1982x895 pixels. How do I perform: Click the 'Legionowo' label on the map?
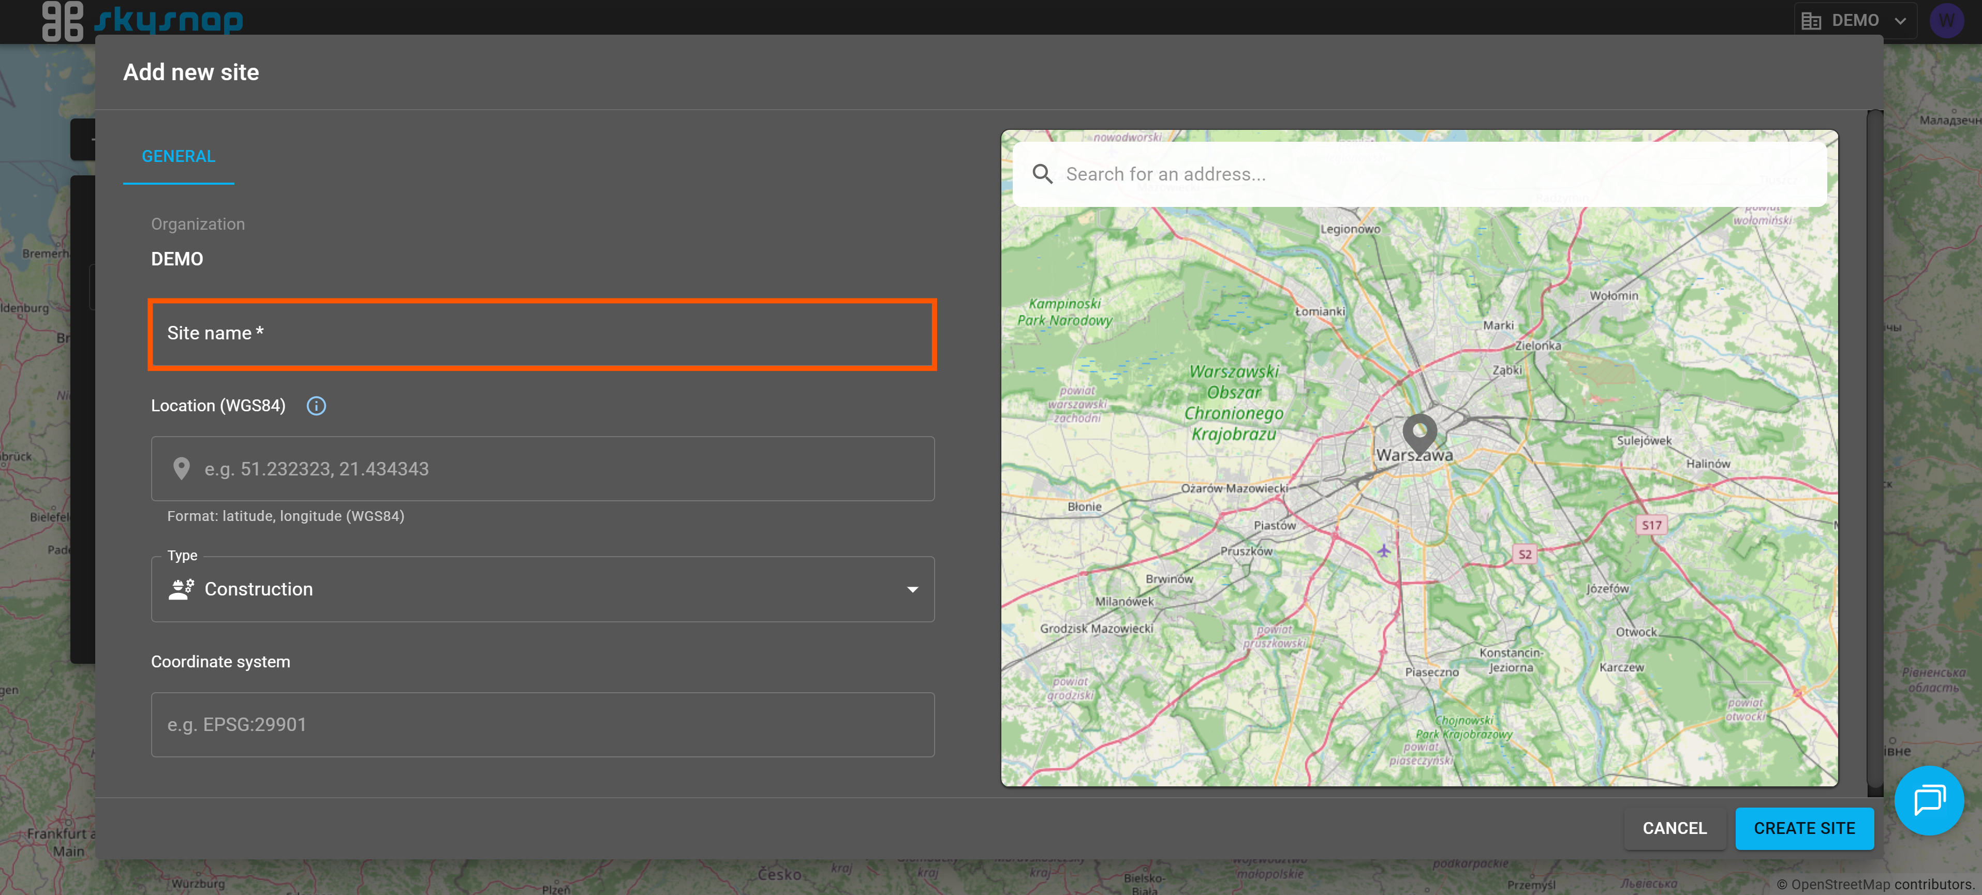[x=1350, y=229]
